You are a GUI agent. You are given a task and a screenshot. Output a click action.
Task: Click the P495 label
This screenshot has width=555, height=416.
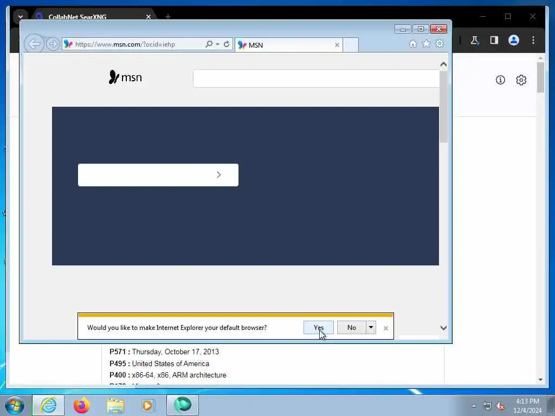pos(120,363)
